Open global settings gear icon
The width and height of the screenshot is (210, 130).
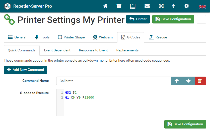(x=187, y=6)
